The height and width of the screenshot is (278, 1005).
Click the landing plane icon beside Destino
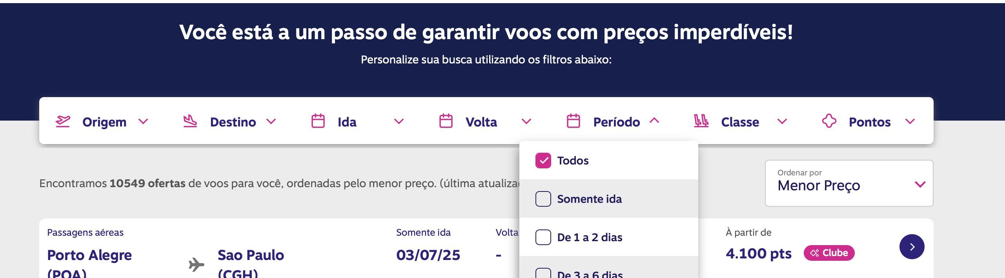[190, 121]
